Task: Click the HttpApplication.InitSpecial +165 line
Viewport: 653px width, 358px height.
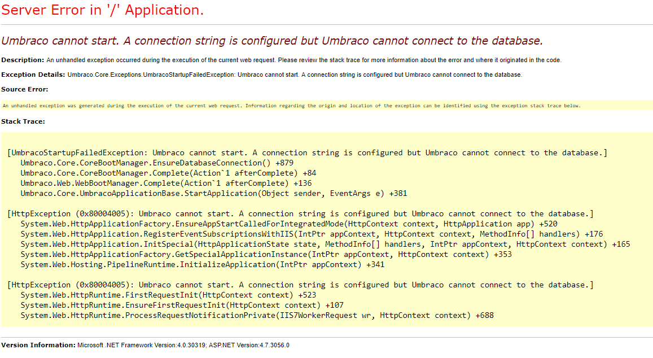Action: point(325,245)
